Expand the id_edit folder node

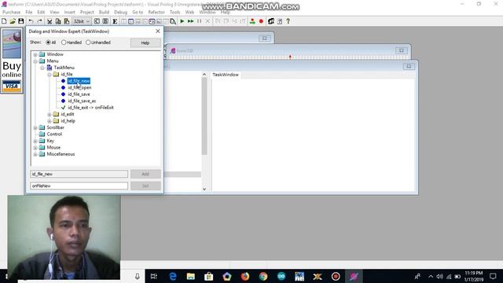(x=50, y=115)
